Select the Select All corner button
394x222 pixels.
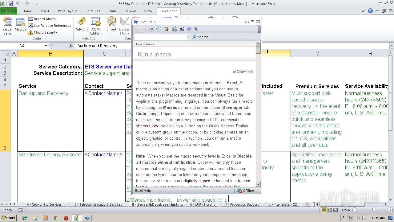(5, 54)
